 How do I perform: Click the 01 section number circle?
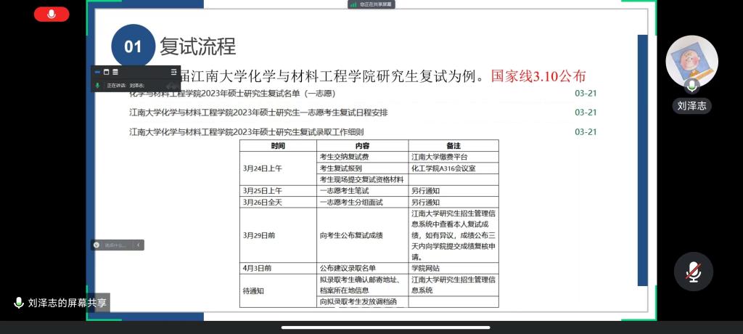(x=133, y=46)
